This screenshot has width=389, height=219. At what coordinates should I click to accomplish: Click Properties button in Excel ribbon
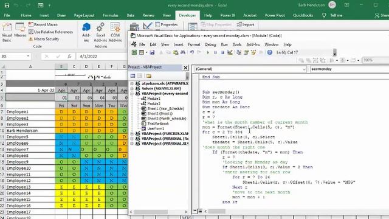pyautogui.click(x=167, y=24)
